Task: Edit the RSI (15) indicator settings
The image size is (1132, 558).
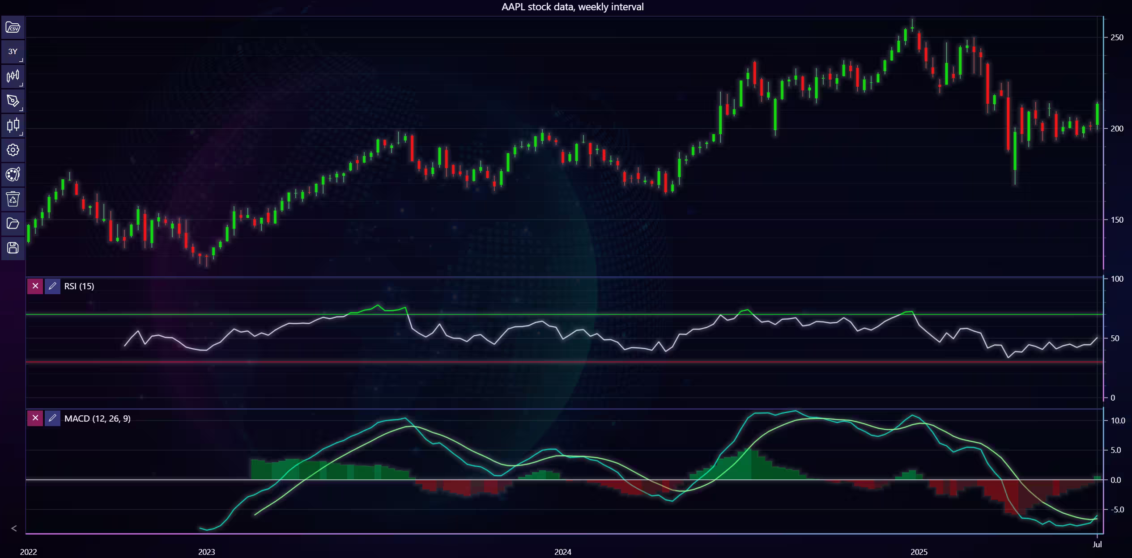Action: (x=52, y=286)
